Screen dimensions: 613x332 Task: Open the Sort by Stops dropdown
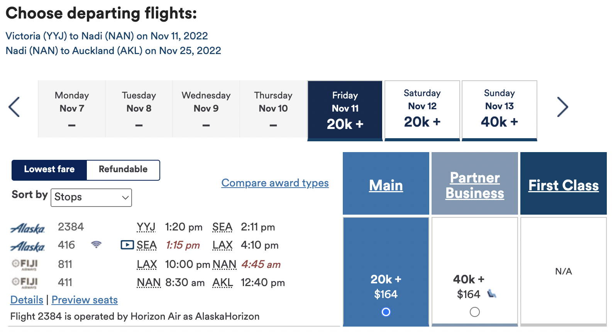91,197
